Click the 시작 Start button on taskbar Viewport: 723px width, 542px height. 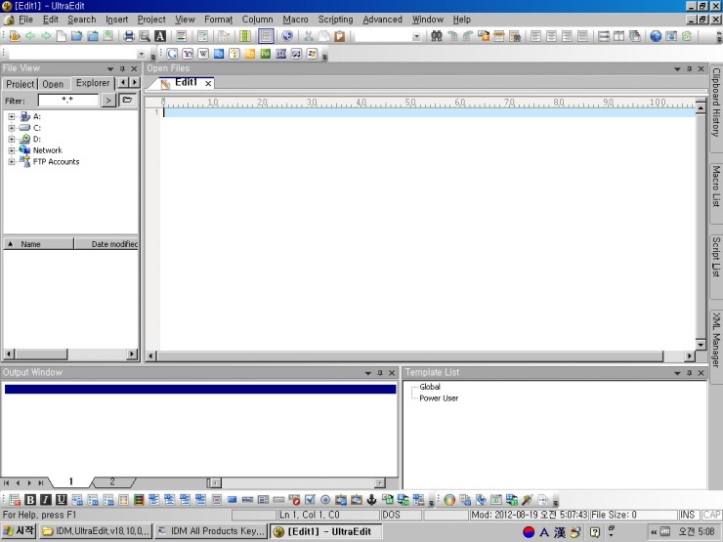click(19, 531)
